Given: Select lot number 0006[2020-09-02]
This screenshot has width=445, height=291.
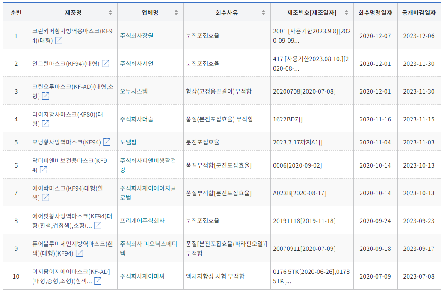Looking at the screenshot, I should 297,165.
